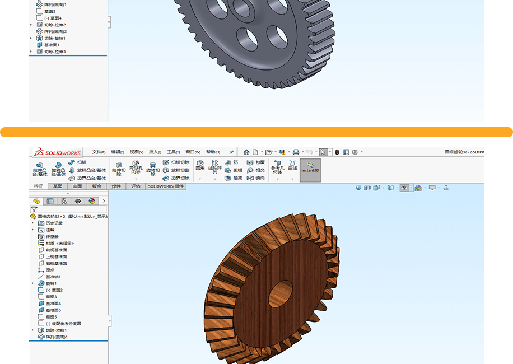Viewport: 513px width, 364px height.
Task: Open the 编辑(E) menu
Action: click(x=118, y=152)
